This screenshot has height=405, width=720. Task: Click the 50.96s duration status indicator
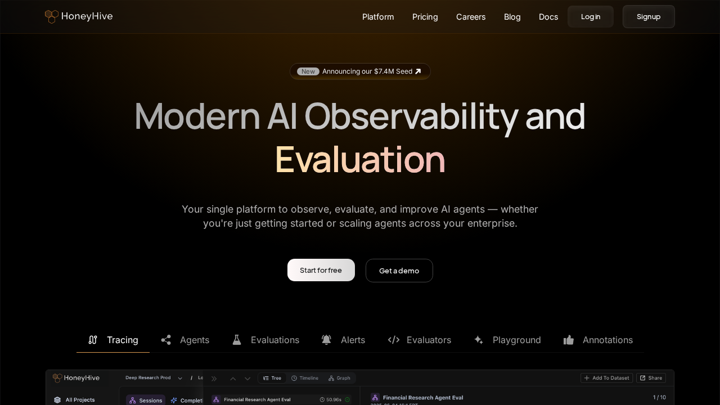(x=331, y=399)
